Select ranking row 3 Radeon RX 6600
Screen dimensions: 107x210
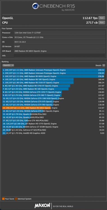pyautogui.click(x=54, y=76)
